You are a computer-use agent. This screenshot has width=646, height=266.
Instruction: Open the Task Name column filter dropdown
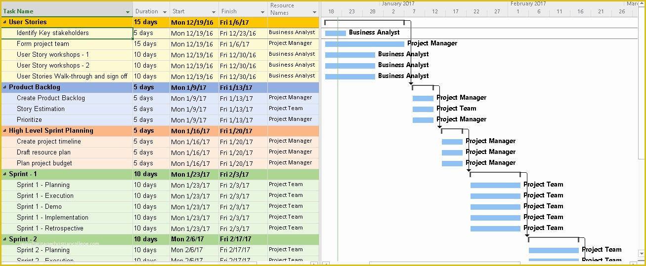(128, 12)
